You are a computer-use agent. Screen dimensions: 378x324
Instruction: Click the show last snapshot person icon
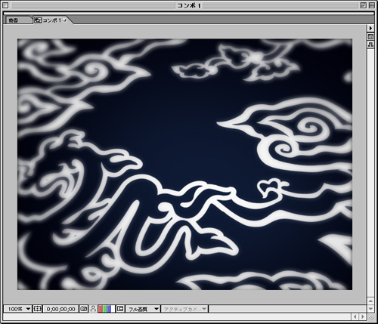click(x=93, y=309)
